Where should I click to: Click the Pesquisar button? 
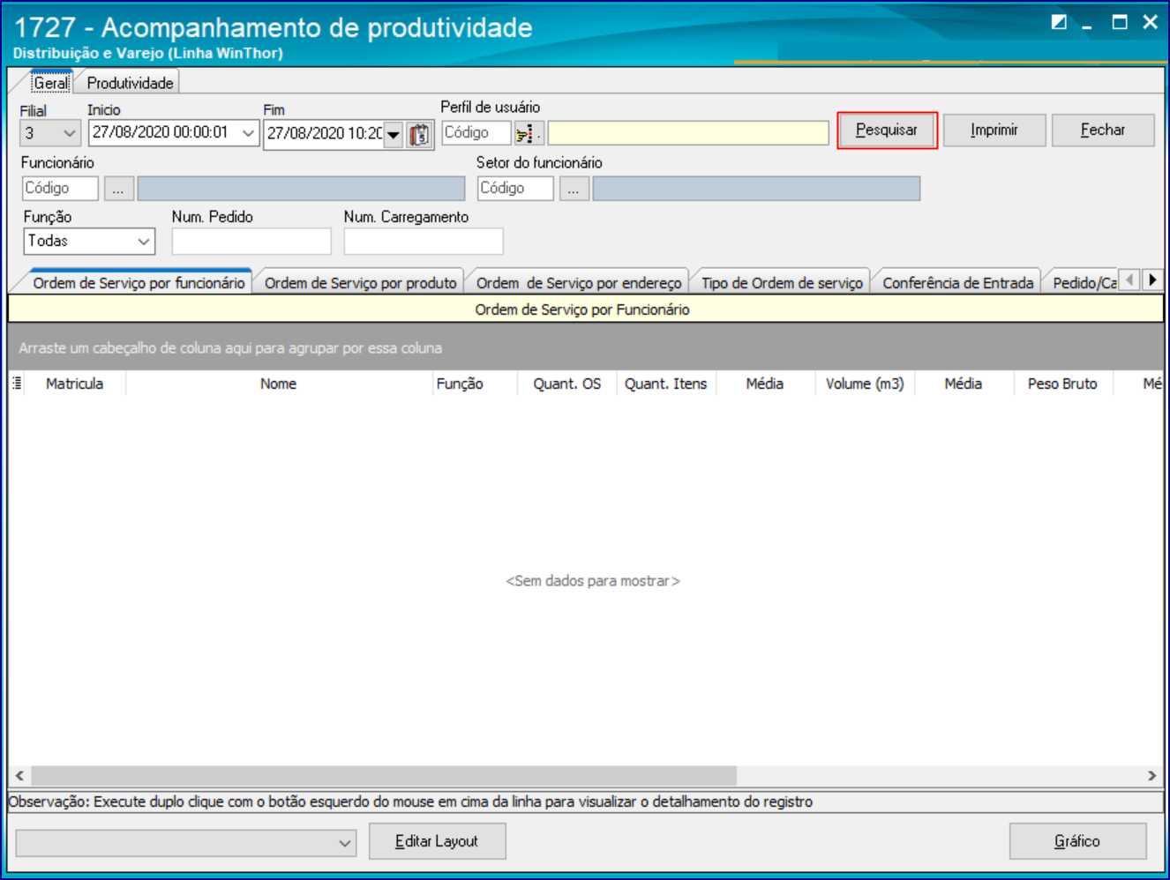(x=887, y=131)
